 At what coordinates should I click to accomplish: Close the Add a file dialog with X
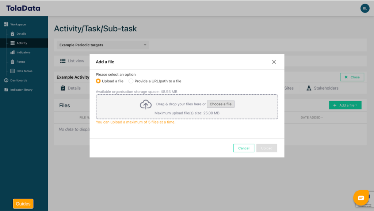pos(274,62)
